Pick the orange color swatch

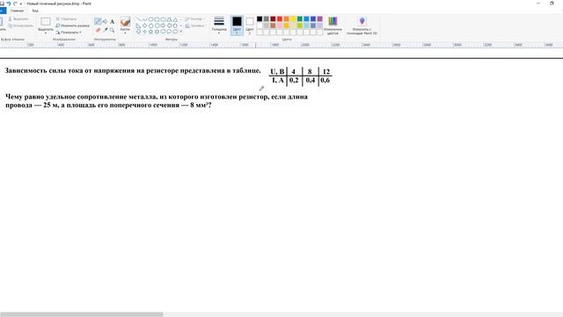coord(286,18)
